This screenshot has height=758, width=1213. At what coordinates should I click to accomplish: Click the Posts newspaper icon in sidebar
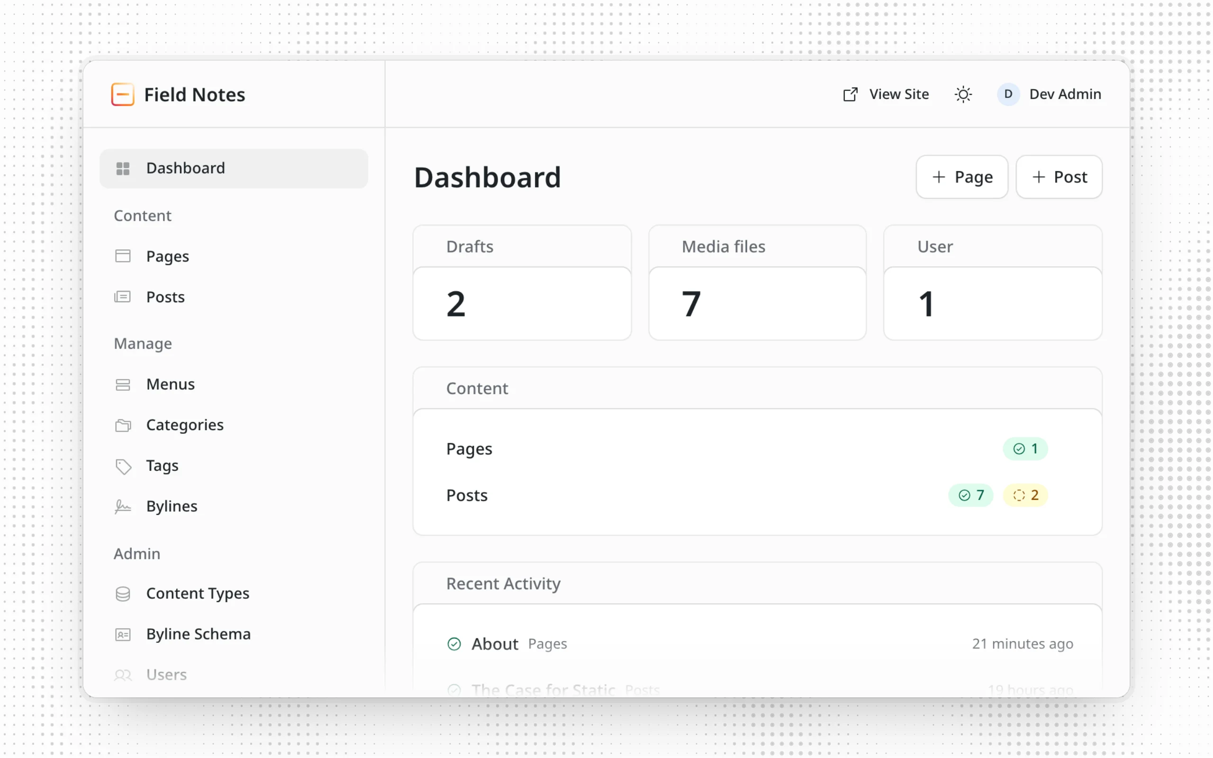(123, 297)
